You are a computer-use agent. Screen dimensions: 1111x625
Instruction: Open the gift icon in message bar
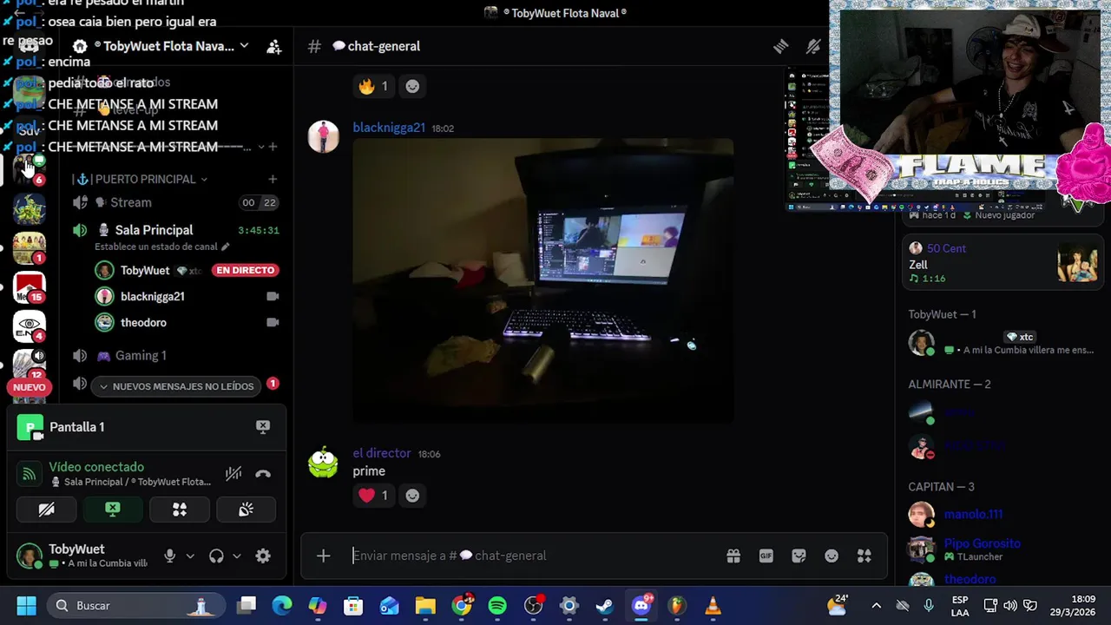[733, 556]
